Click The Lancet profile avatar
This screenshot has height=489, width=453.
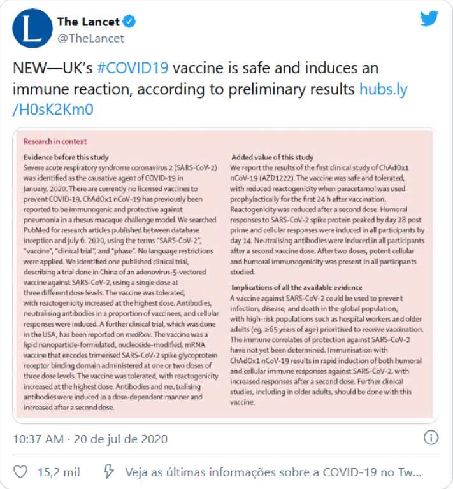(32, 29)
